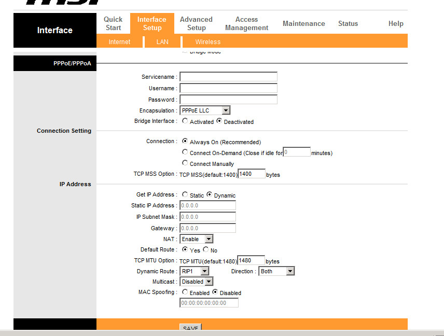Choose Connect On-Demand option
The image size is (444, 336).
pos(185,152)
